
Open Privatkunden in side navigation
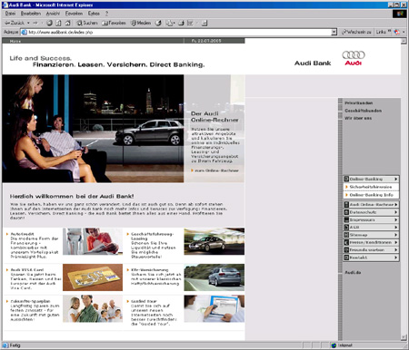pyautogui.click(x=359, y=103)
